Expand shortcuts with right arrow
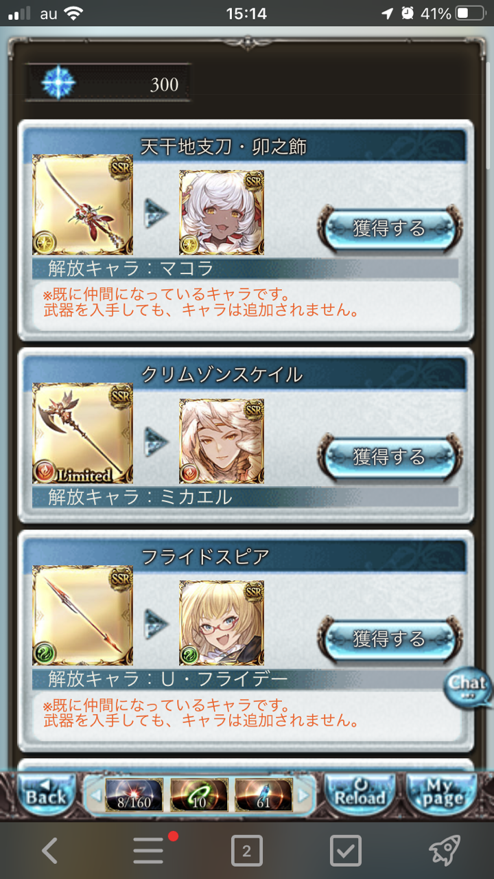 click(304, 795)
